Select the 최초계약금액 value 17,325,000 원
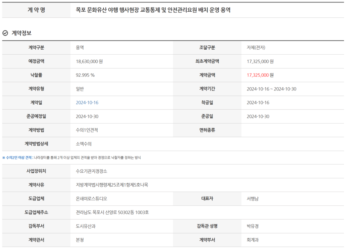 pos(260,61)
